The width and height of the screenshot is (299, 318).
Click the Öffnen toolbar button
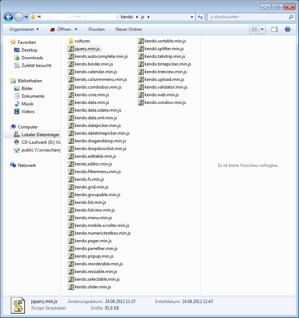(x=61, y=29)
